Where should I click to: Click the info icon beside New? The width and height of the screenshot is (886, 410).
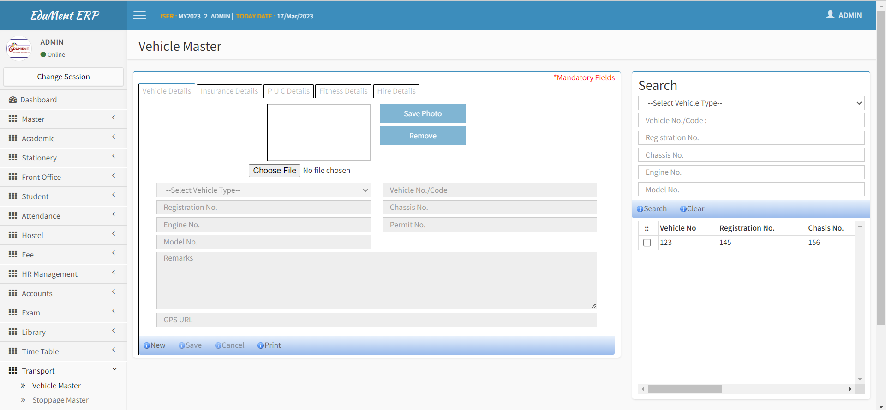coord(147,345)
